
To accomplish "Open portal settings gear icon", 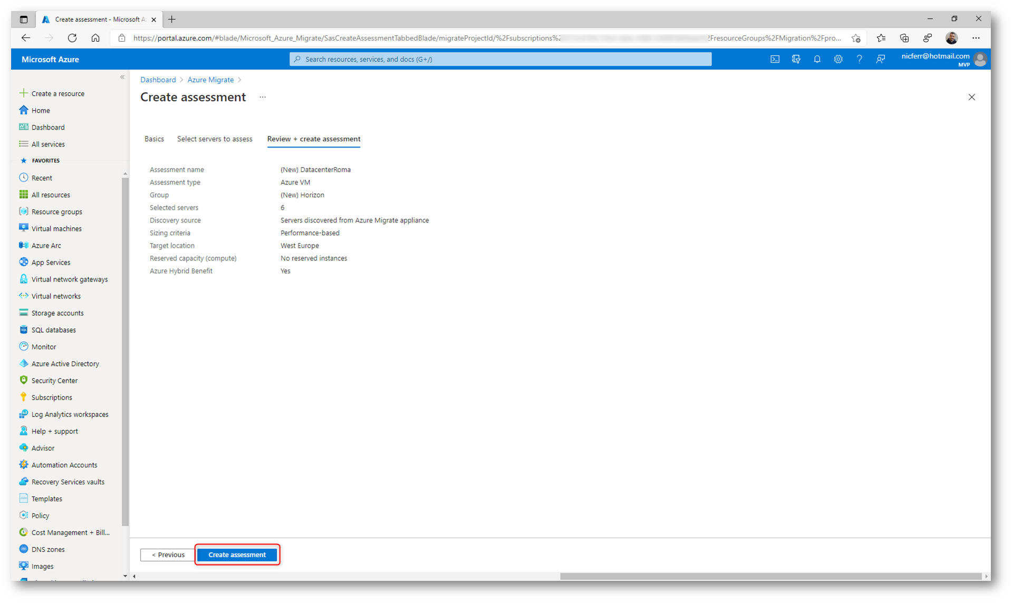I will click(838, 59).
